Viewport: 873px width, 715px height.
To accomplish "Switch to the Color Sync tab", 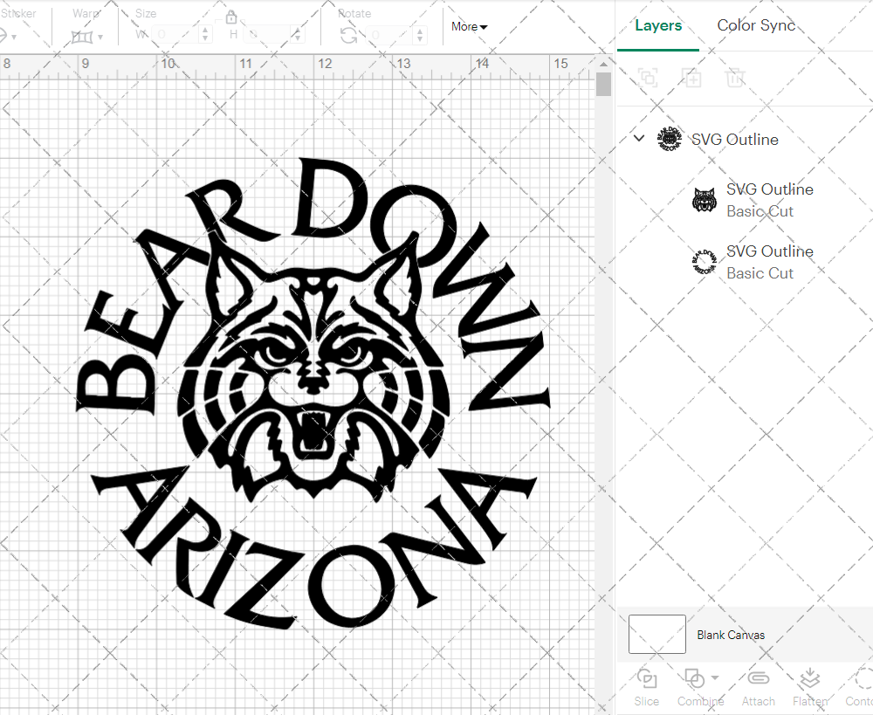I will coord(755,25).
